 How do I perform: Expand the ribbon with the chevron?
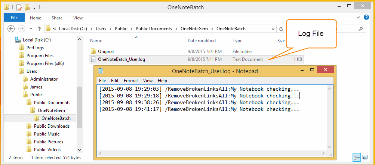coord(358,18)
